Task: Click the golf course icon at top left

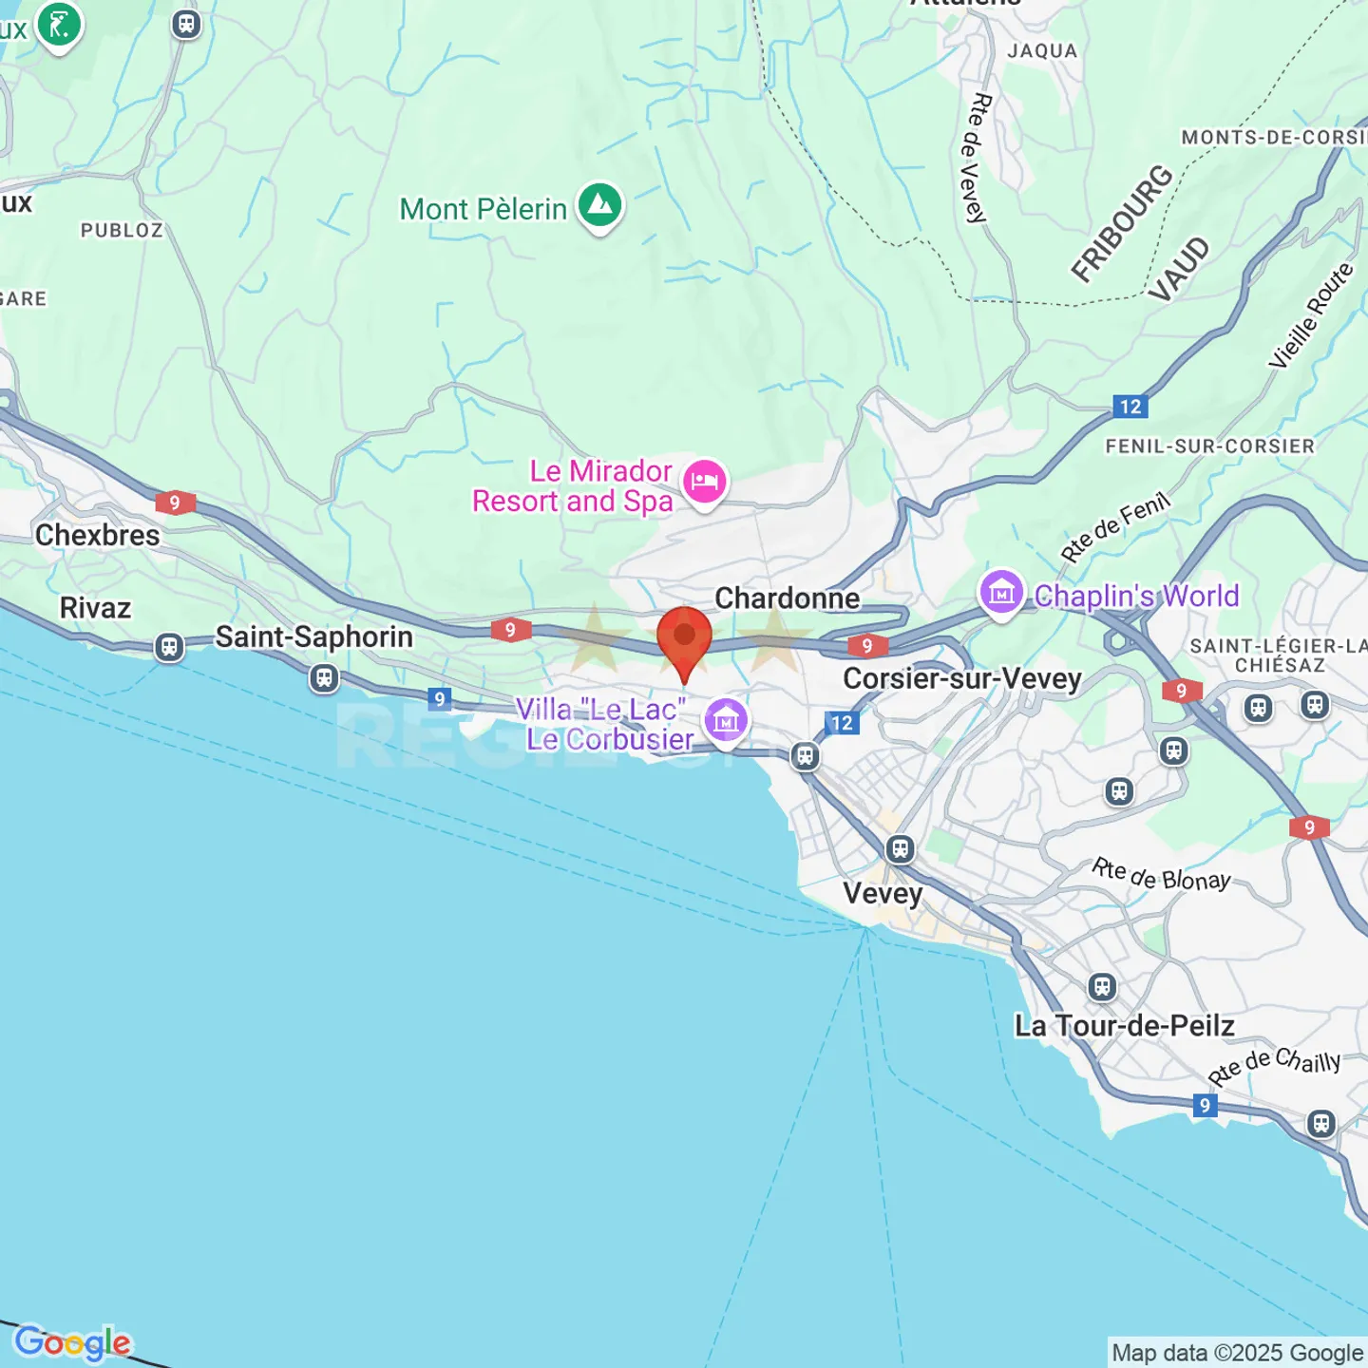Action: tap(59, 27)
